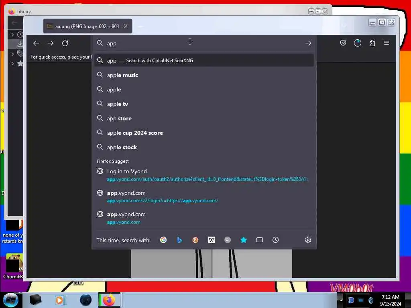The image size is (411, 308).
Task: Click the Go arrow in the address bar
Action: point(308,43)
